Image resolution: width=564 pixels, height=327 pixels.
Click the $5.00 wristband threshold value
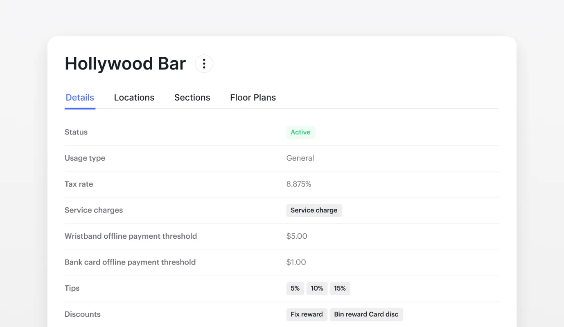point(297,236)
